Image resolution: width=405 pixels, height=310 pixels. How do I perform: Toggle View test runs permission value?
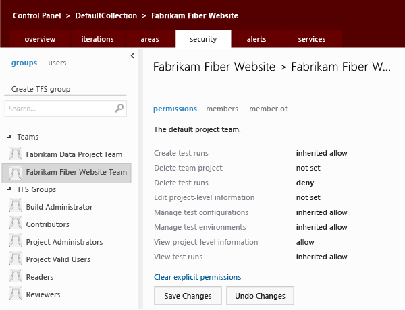[x=321, y=257]
